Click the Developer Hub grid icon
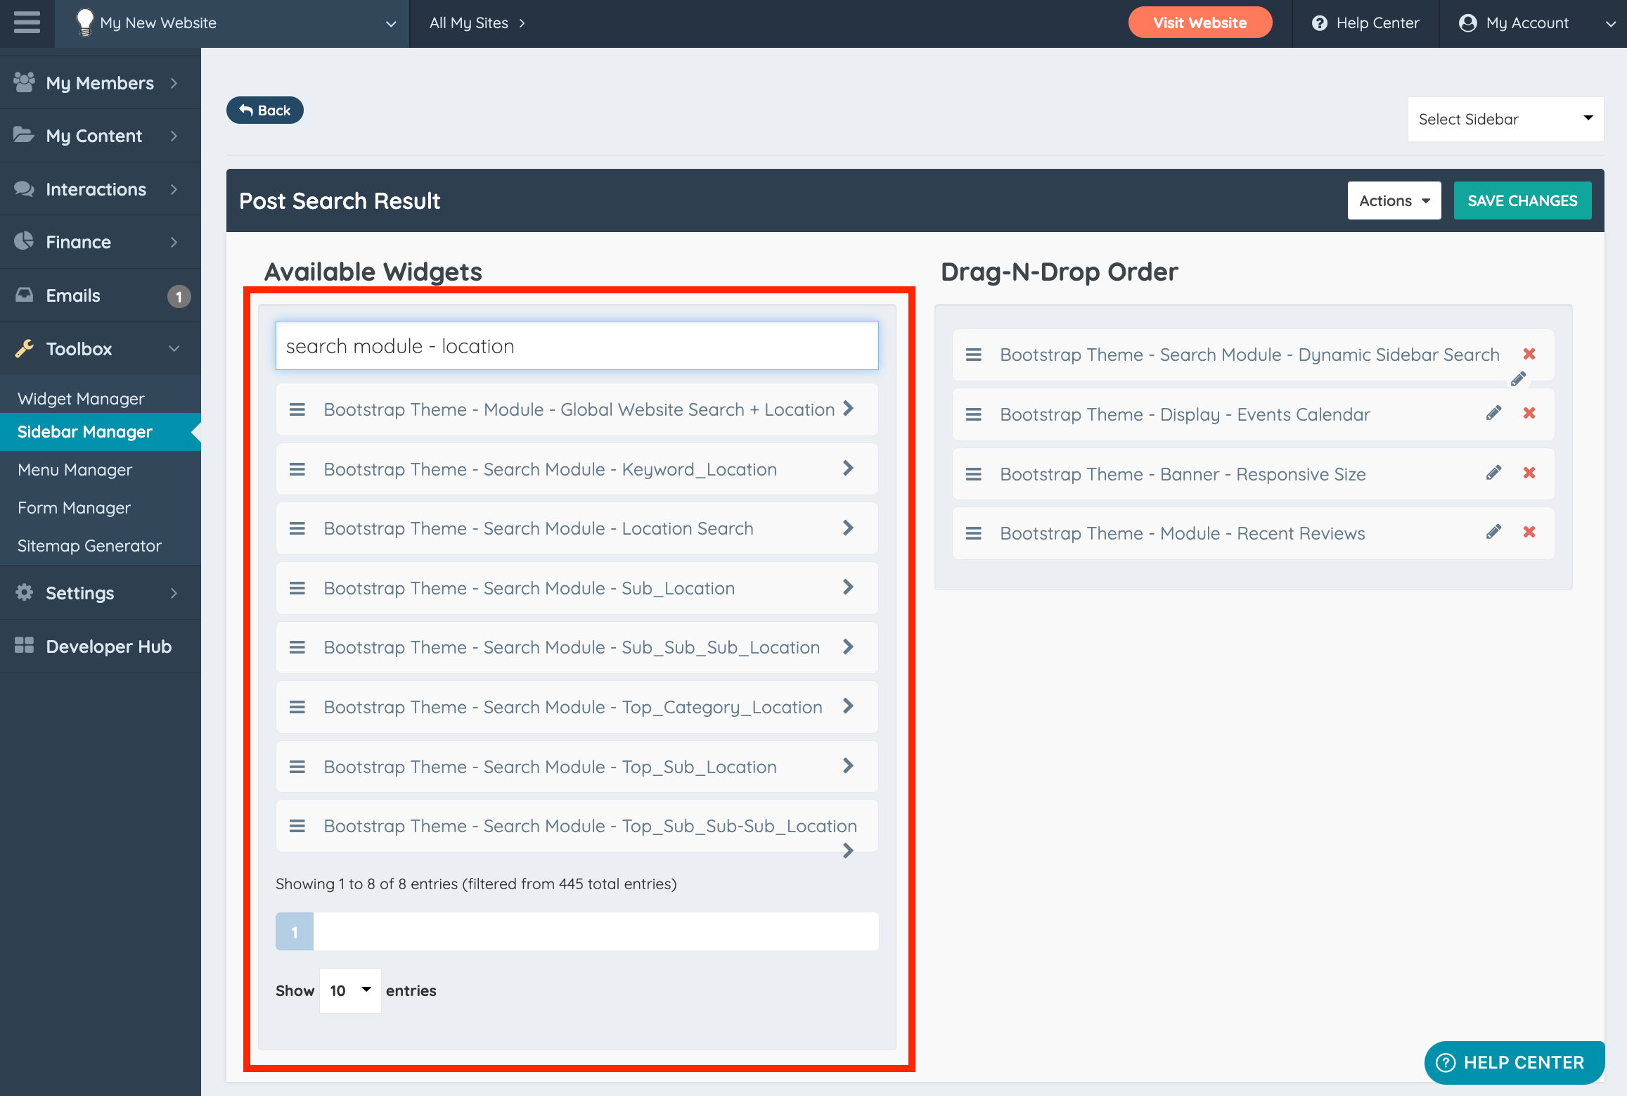1627x1096 pixels. pos(24,646)
